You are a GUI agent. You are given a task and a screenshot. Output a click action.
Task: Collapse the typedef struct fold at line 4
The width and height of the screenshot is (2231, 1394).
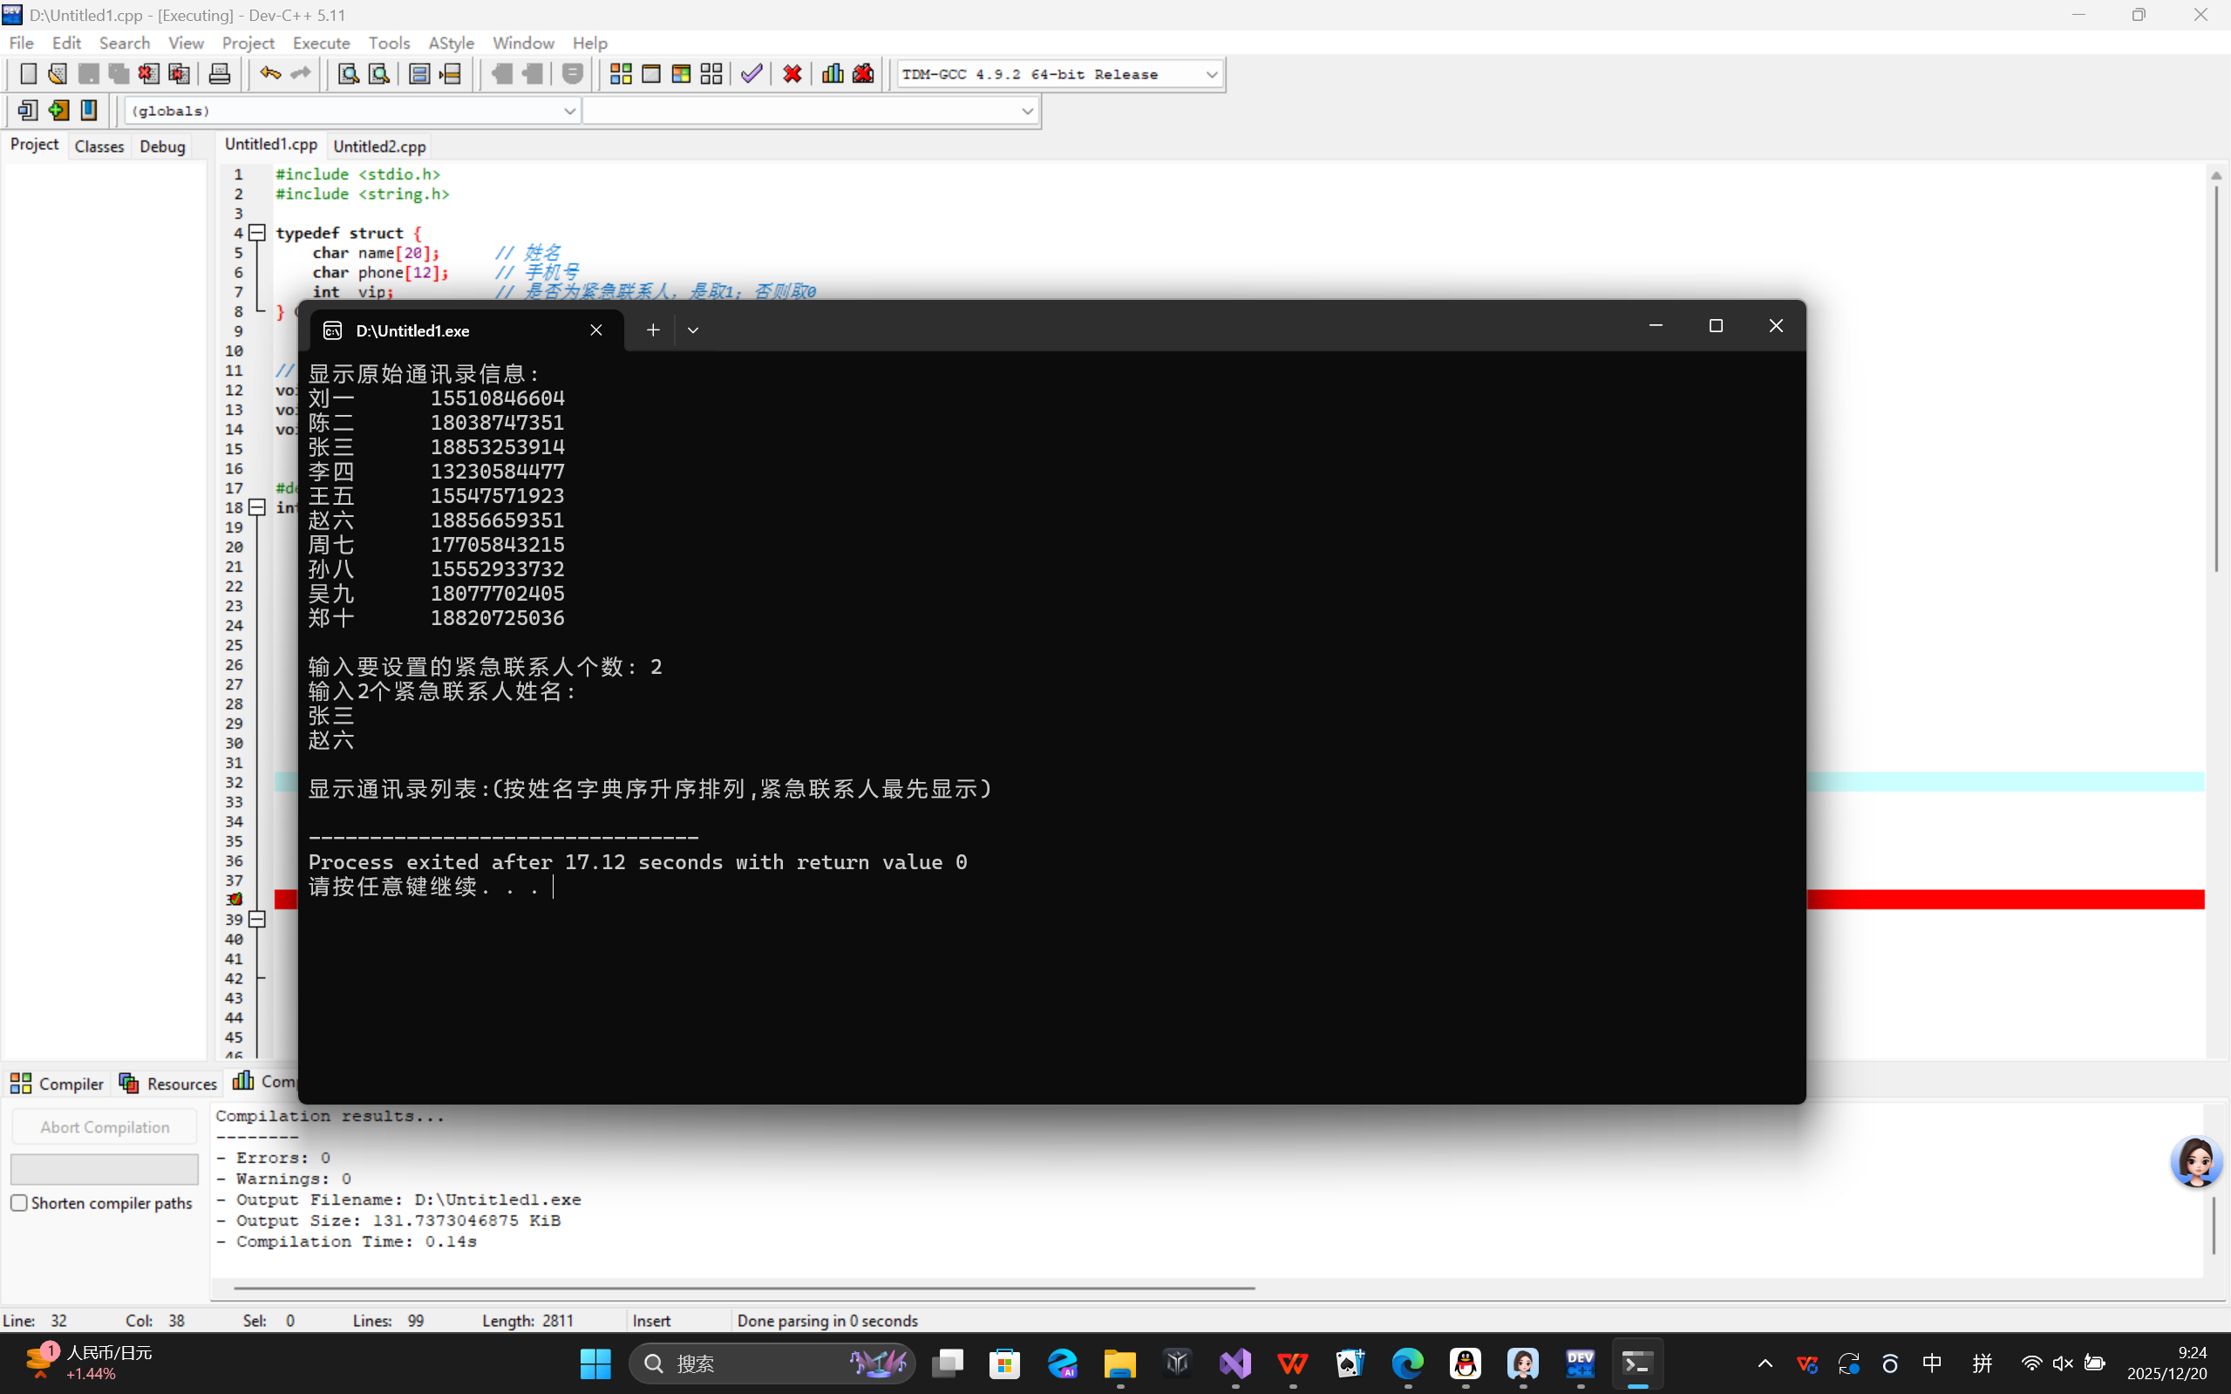[258, 234]
